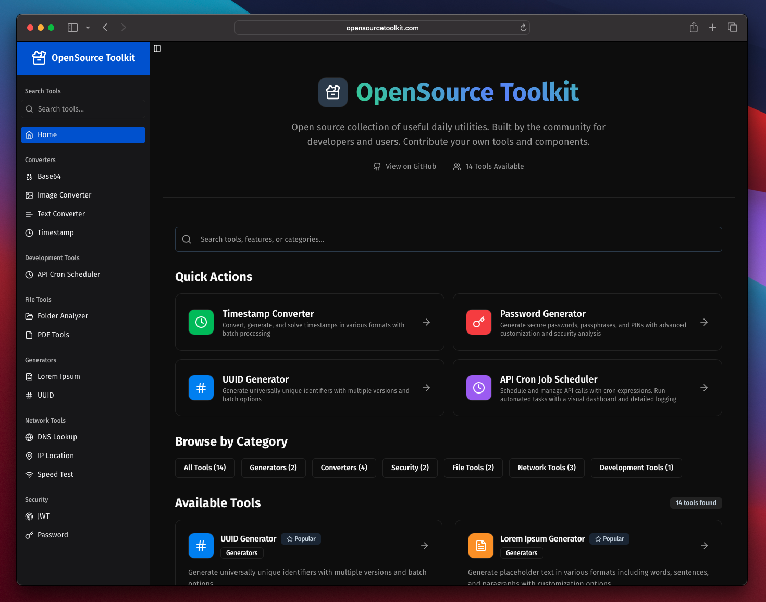Open the DNS Lookup network tool
This screenshot has height=602, width=766.
(x=57, y=437)
